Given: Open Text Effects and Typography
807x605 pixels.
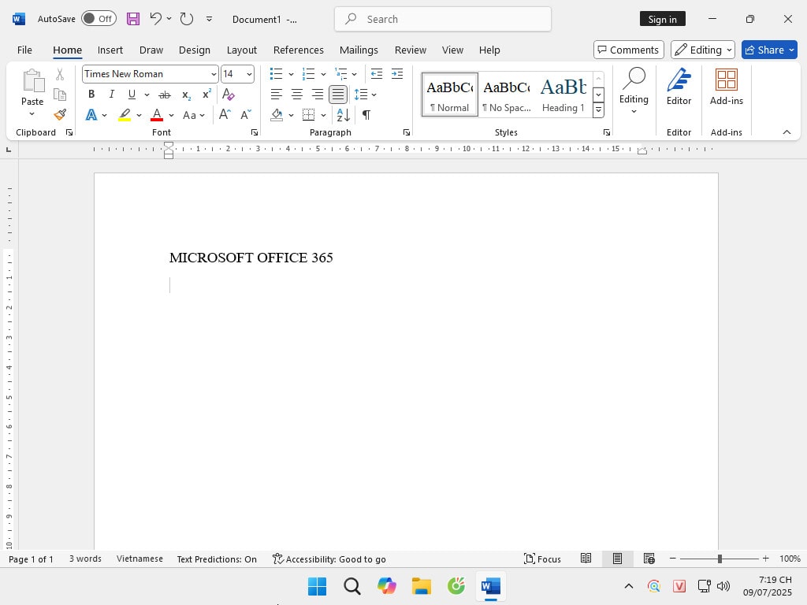Looking at the screenshot, I should [x=91, y=115].
